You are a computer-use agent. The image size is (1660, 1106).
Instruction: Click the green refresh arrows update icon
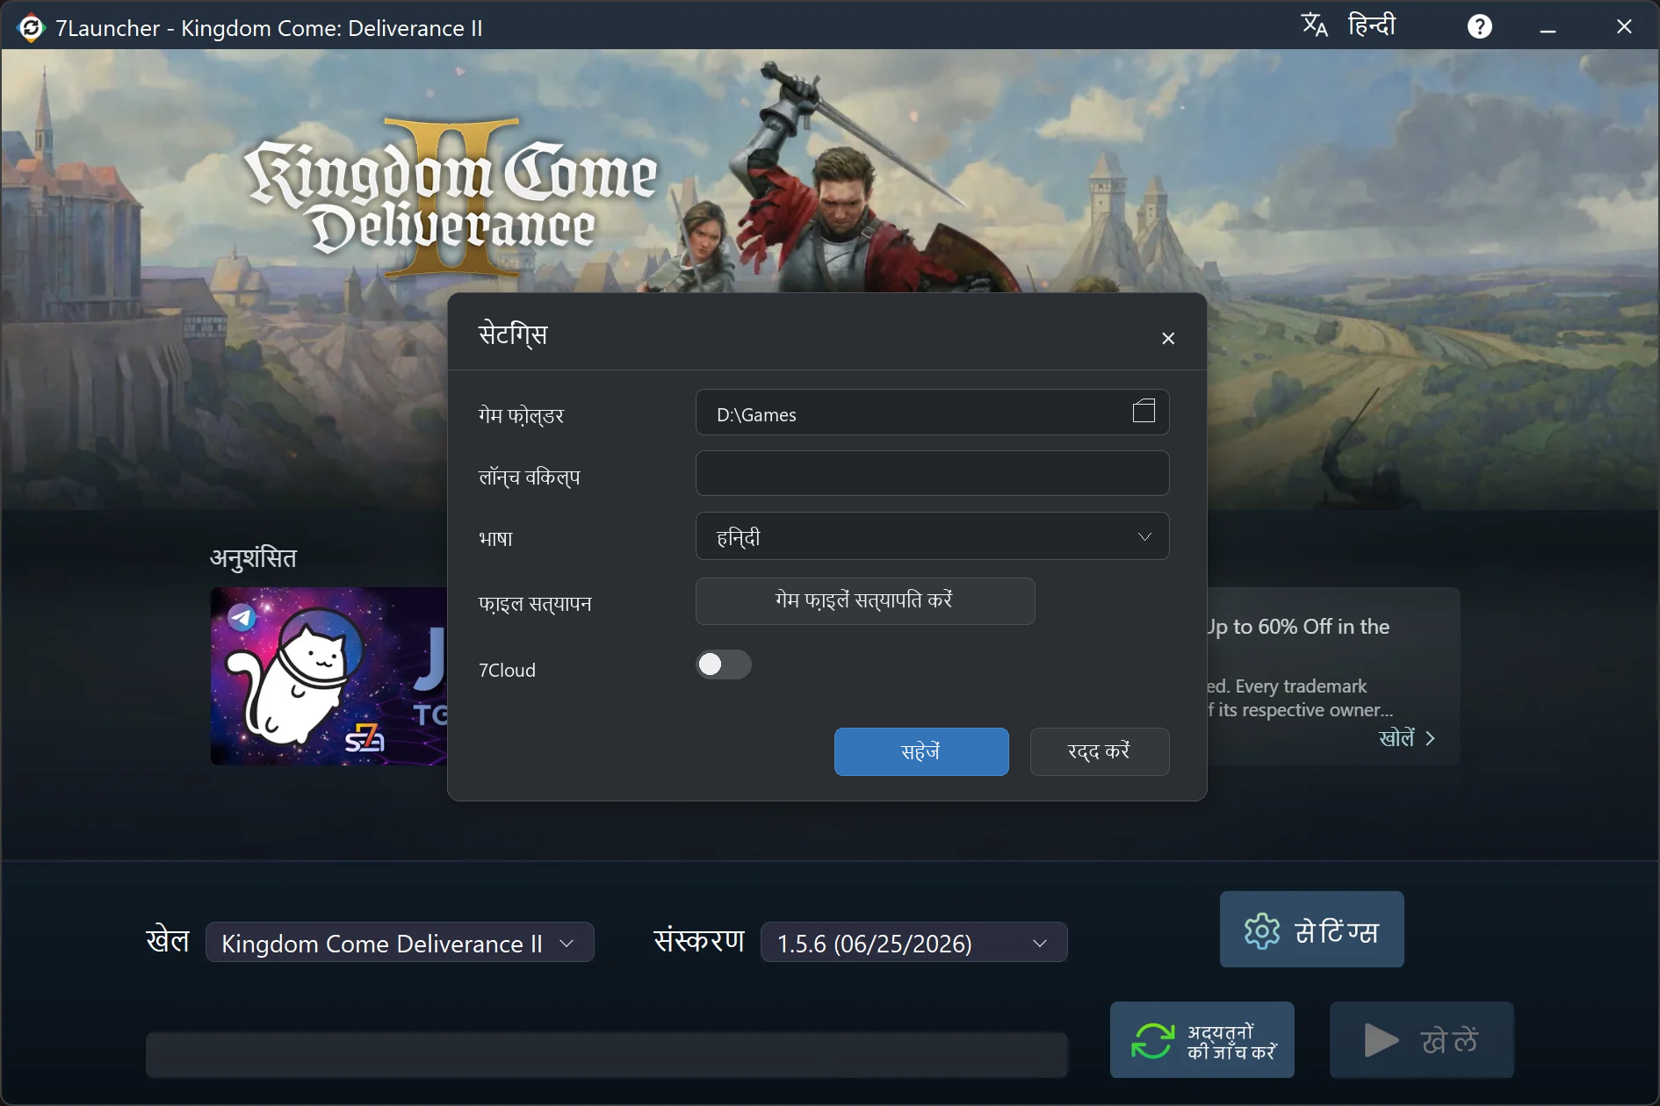[x=1152, y=1041]
